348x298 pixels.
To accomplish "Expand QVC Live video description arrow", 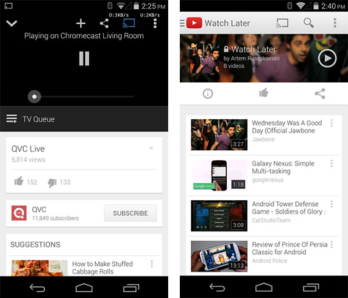I will (151, 148).
